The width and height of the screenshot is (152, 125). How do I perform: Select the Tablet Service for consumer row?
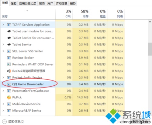(x=62, y=38)
